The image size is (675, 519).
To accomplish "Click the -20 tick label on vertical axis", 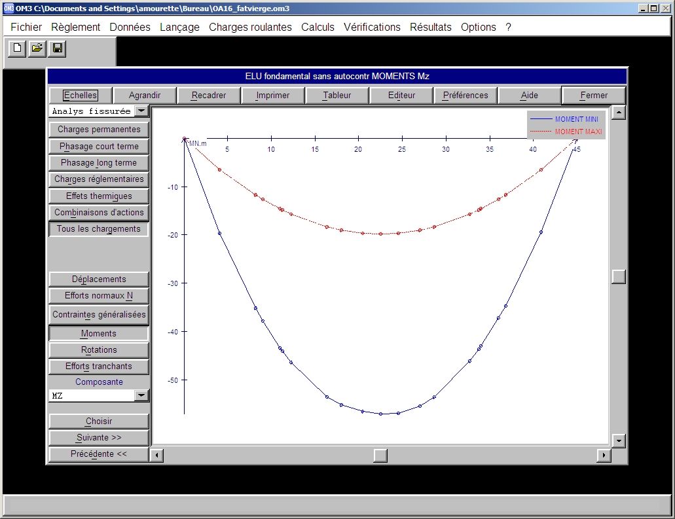I will [172, 235].
